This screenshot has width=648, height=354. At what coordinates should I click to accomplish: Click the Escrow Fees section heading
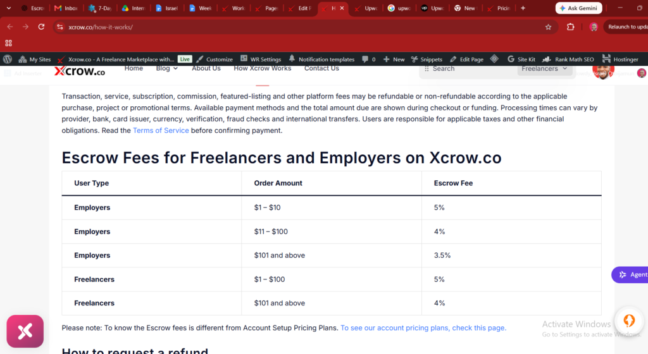pos(282,157)
